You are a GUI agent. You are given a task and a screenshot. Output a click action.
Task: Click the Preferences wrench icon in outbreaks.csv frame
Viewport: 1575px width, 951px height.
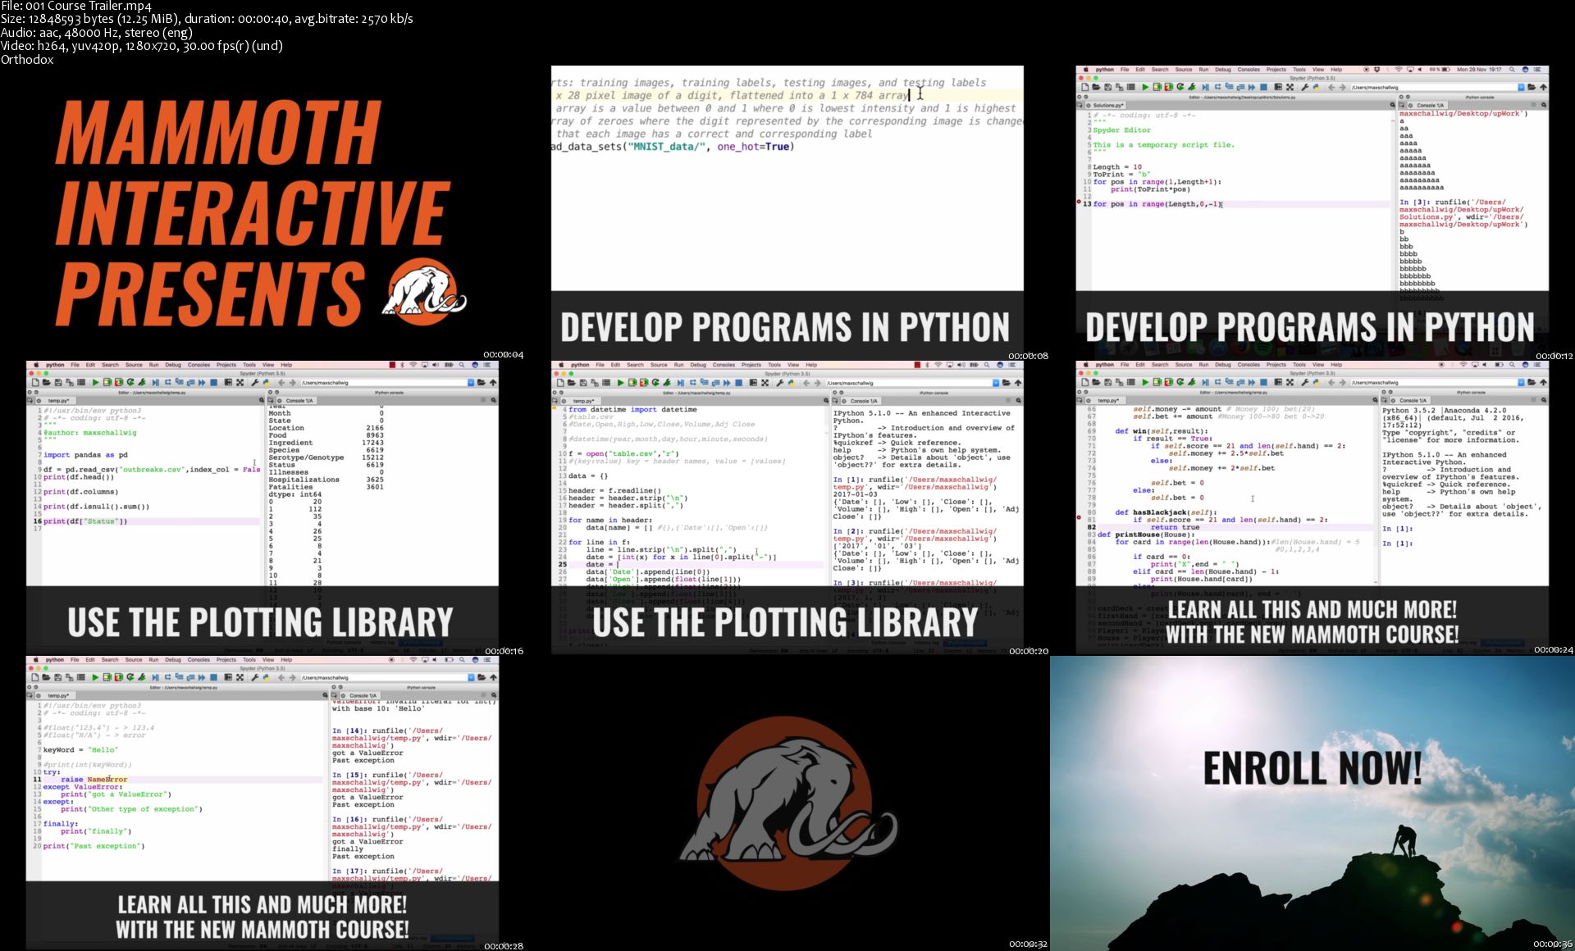[255, 382]
